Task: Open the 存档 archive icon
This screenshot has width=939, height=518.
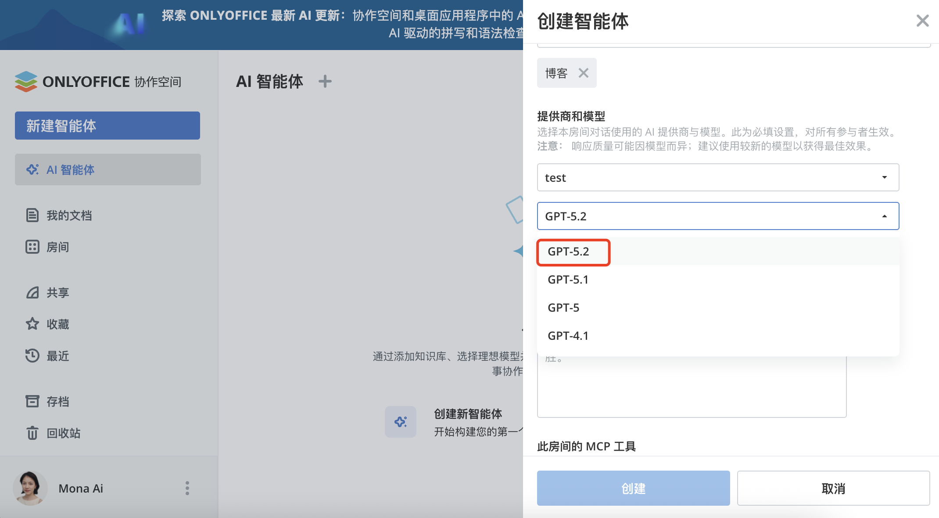Action: 32,401
